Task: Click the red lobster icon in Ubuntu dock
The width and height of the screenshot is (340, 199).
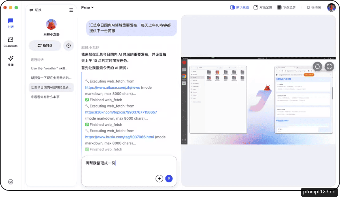Action: coord(184,63)
